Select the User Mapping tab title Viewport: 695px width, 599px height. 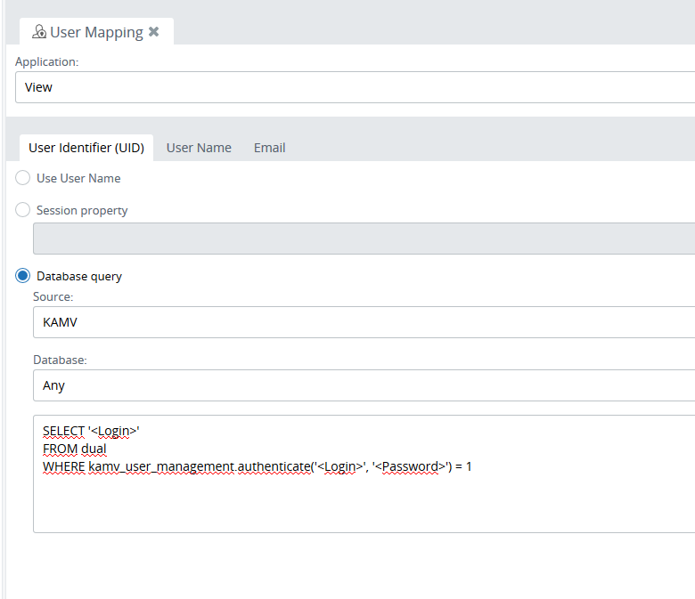tap(96, 32)
